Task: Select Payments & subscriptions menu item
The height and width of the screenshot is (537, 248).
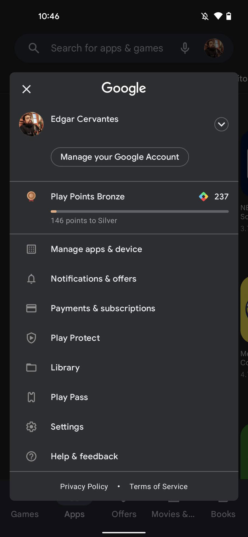Action: click(103, 308)
